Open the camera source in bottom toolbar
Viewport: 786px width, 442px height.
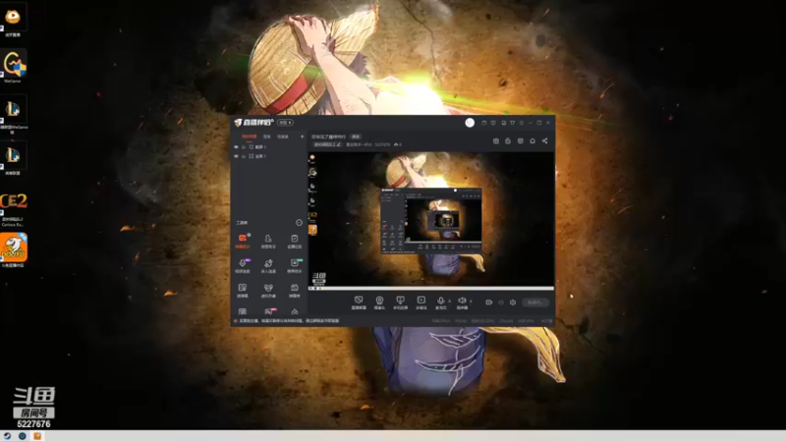tap(379, 303)
